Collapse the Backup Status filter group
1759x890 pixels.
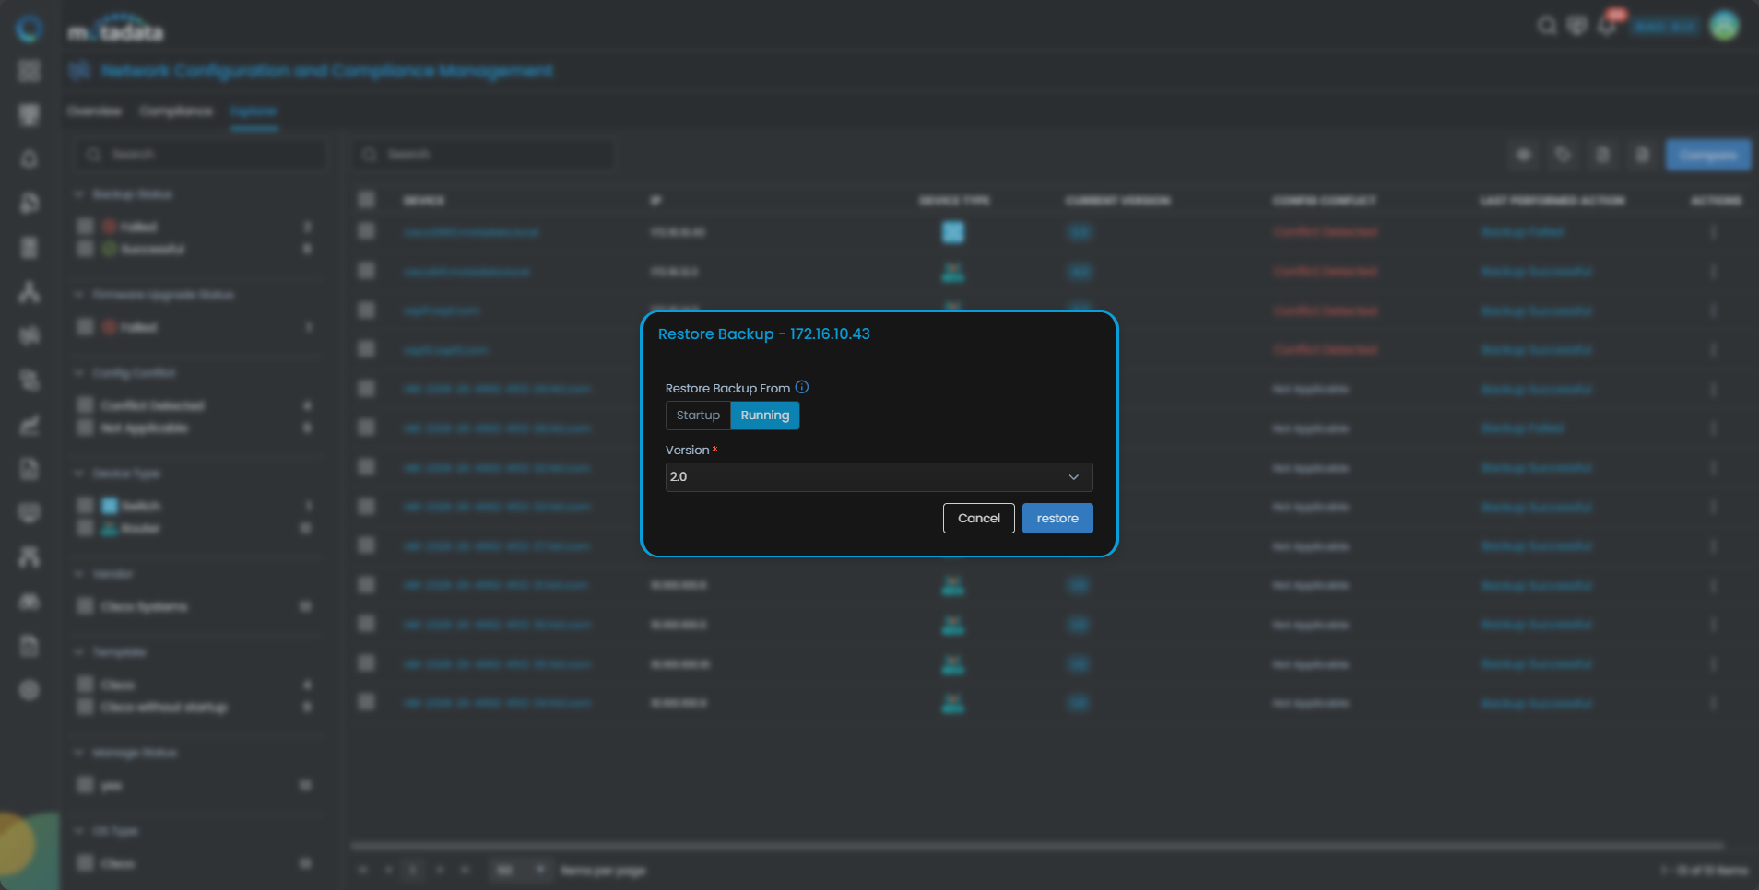coord(79,194)
